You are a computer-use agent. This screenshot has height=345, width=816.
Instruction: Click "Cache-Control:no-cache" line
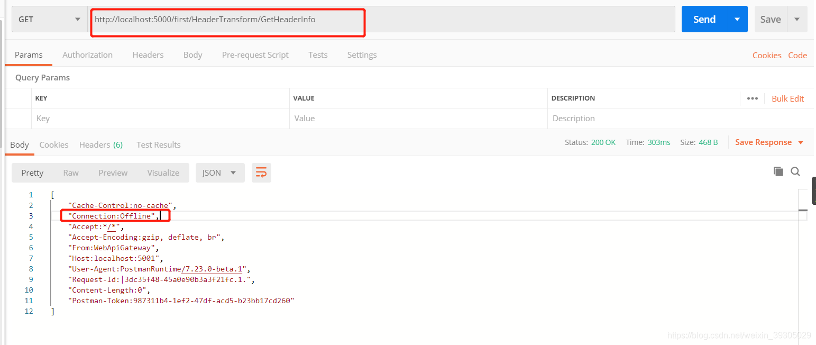click(x=122, y=205)
